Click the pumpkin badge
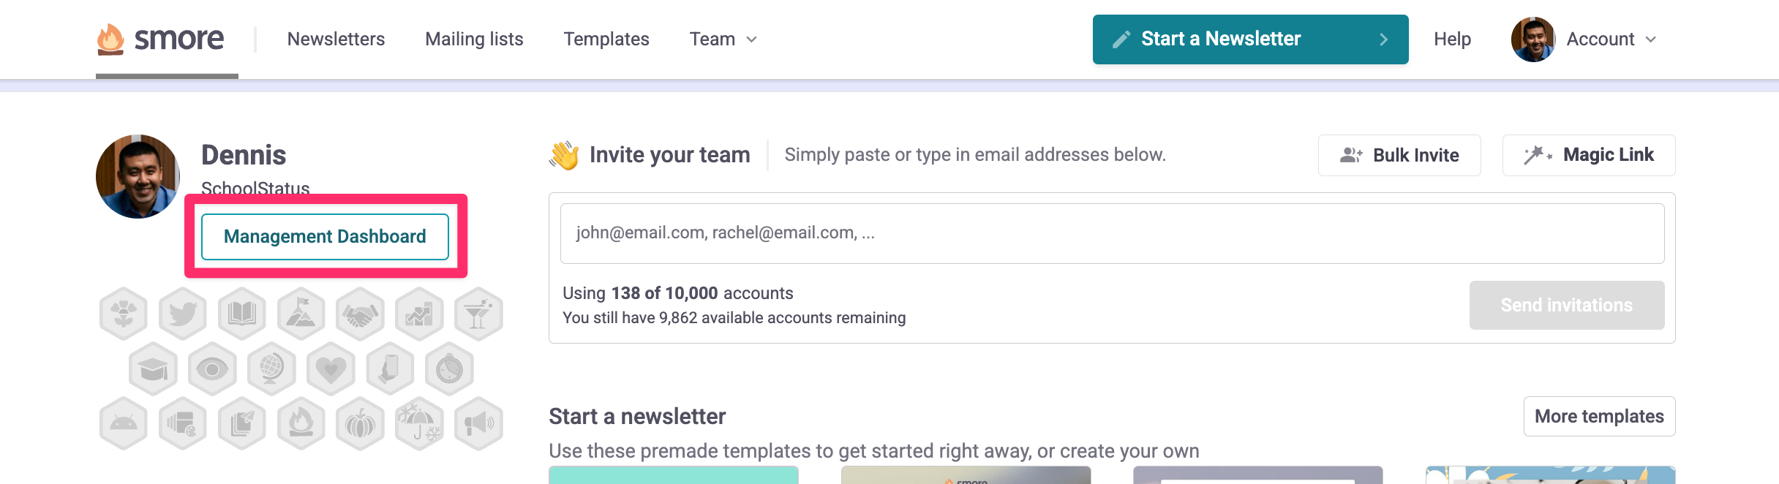The width and height of the screenshot is (1779, 484). (x=360, y=424)
